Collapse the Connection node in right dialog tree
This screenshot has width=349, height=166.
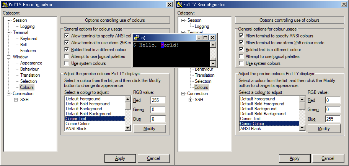coord(183,93)
